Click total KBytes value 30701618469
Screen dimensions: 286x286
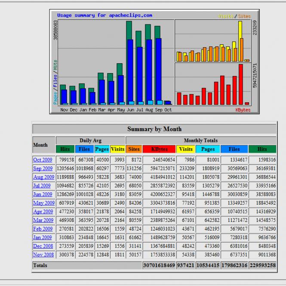point(159,265)
